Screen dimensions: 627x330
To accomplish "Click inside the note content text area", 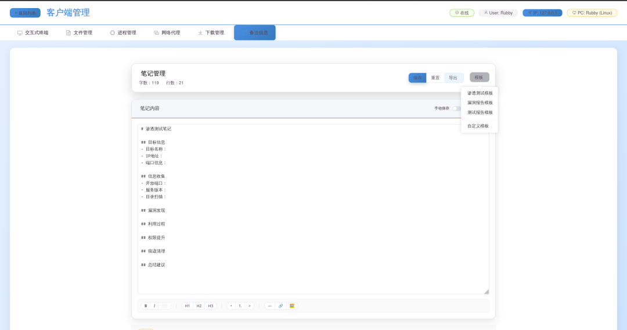I will pyautogui.click(x=313, y=209).
